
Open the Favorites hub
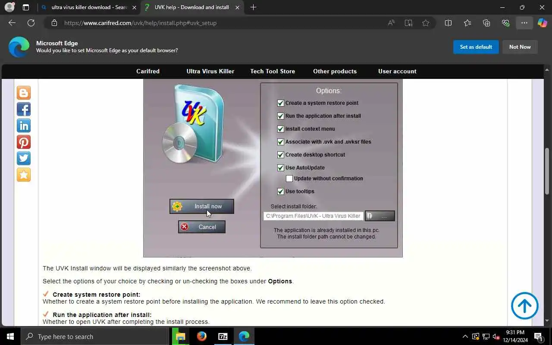[x=467, y=23]
